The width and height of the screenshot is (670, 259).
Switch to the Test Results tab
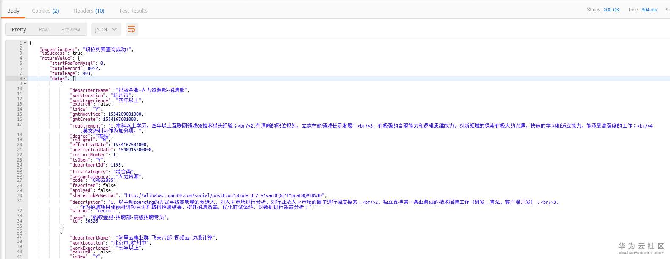[x=133, y=11]
